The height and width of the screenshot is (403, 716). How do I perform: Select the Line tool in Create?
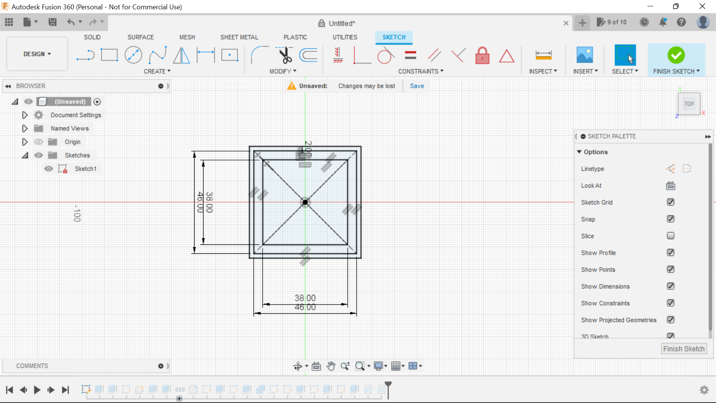[x=85, y=56]
